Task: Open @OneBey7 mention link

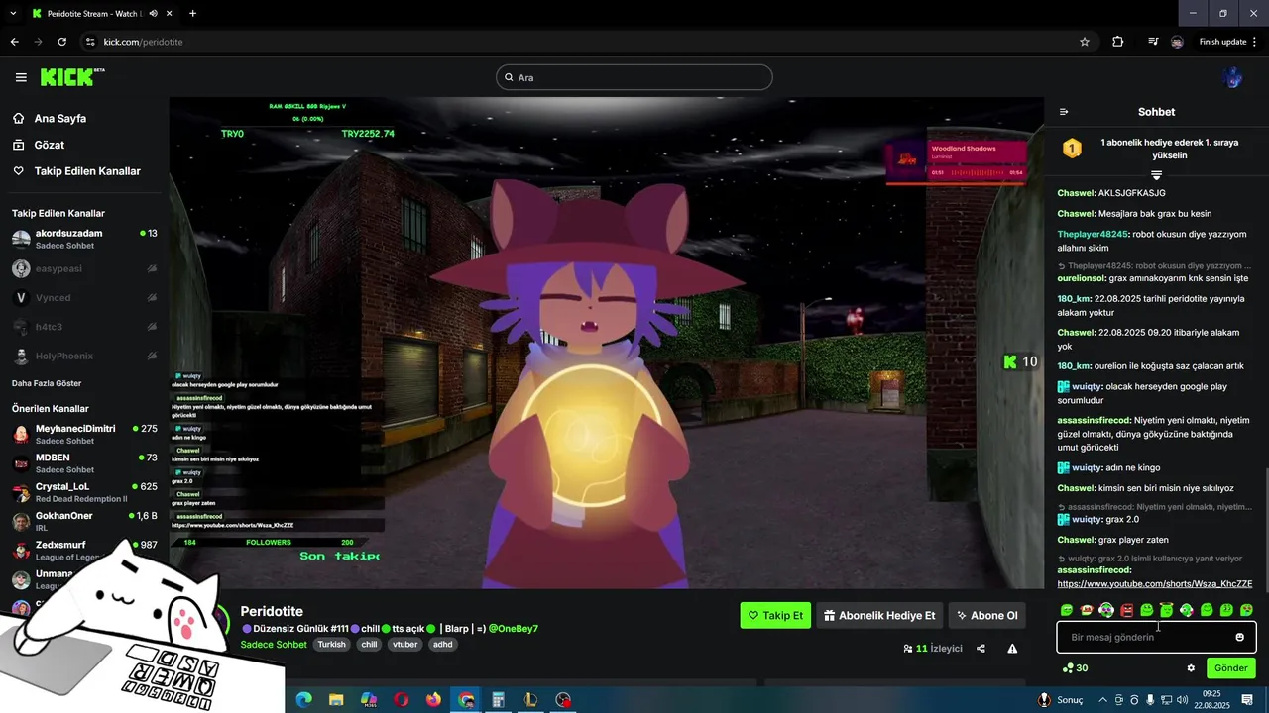Action: coord(513,629)
